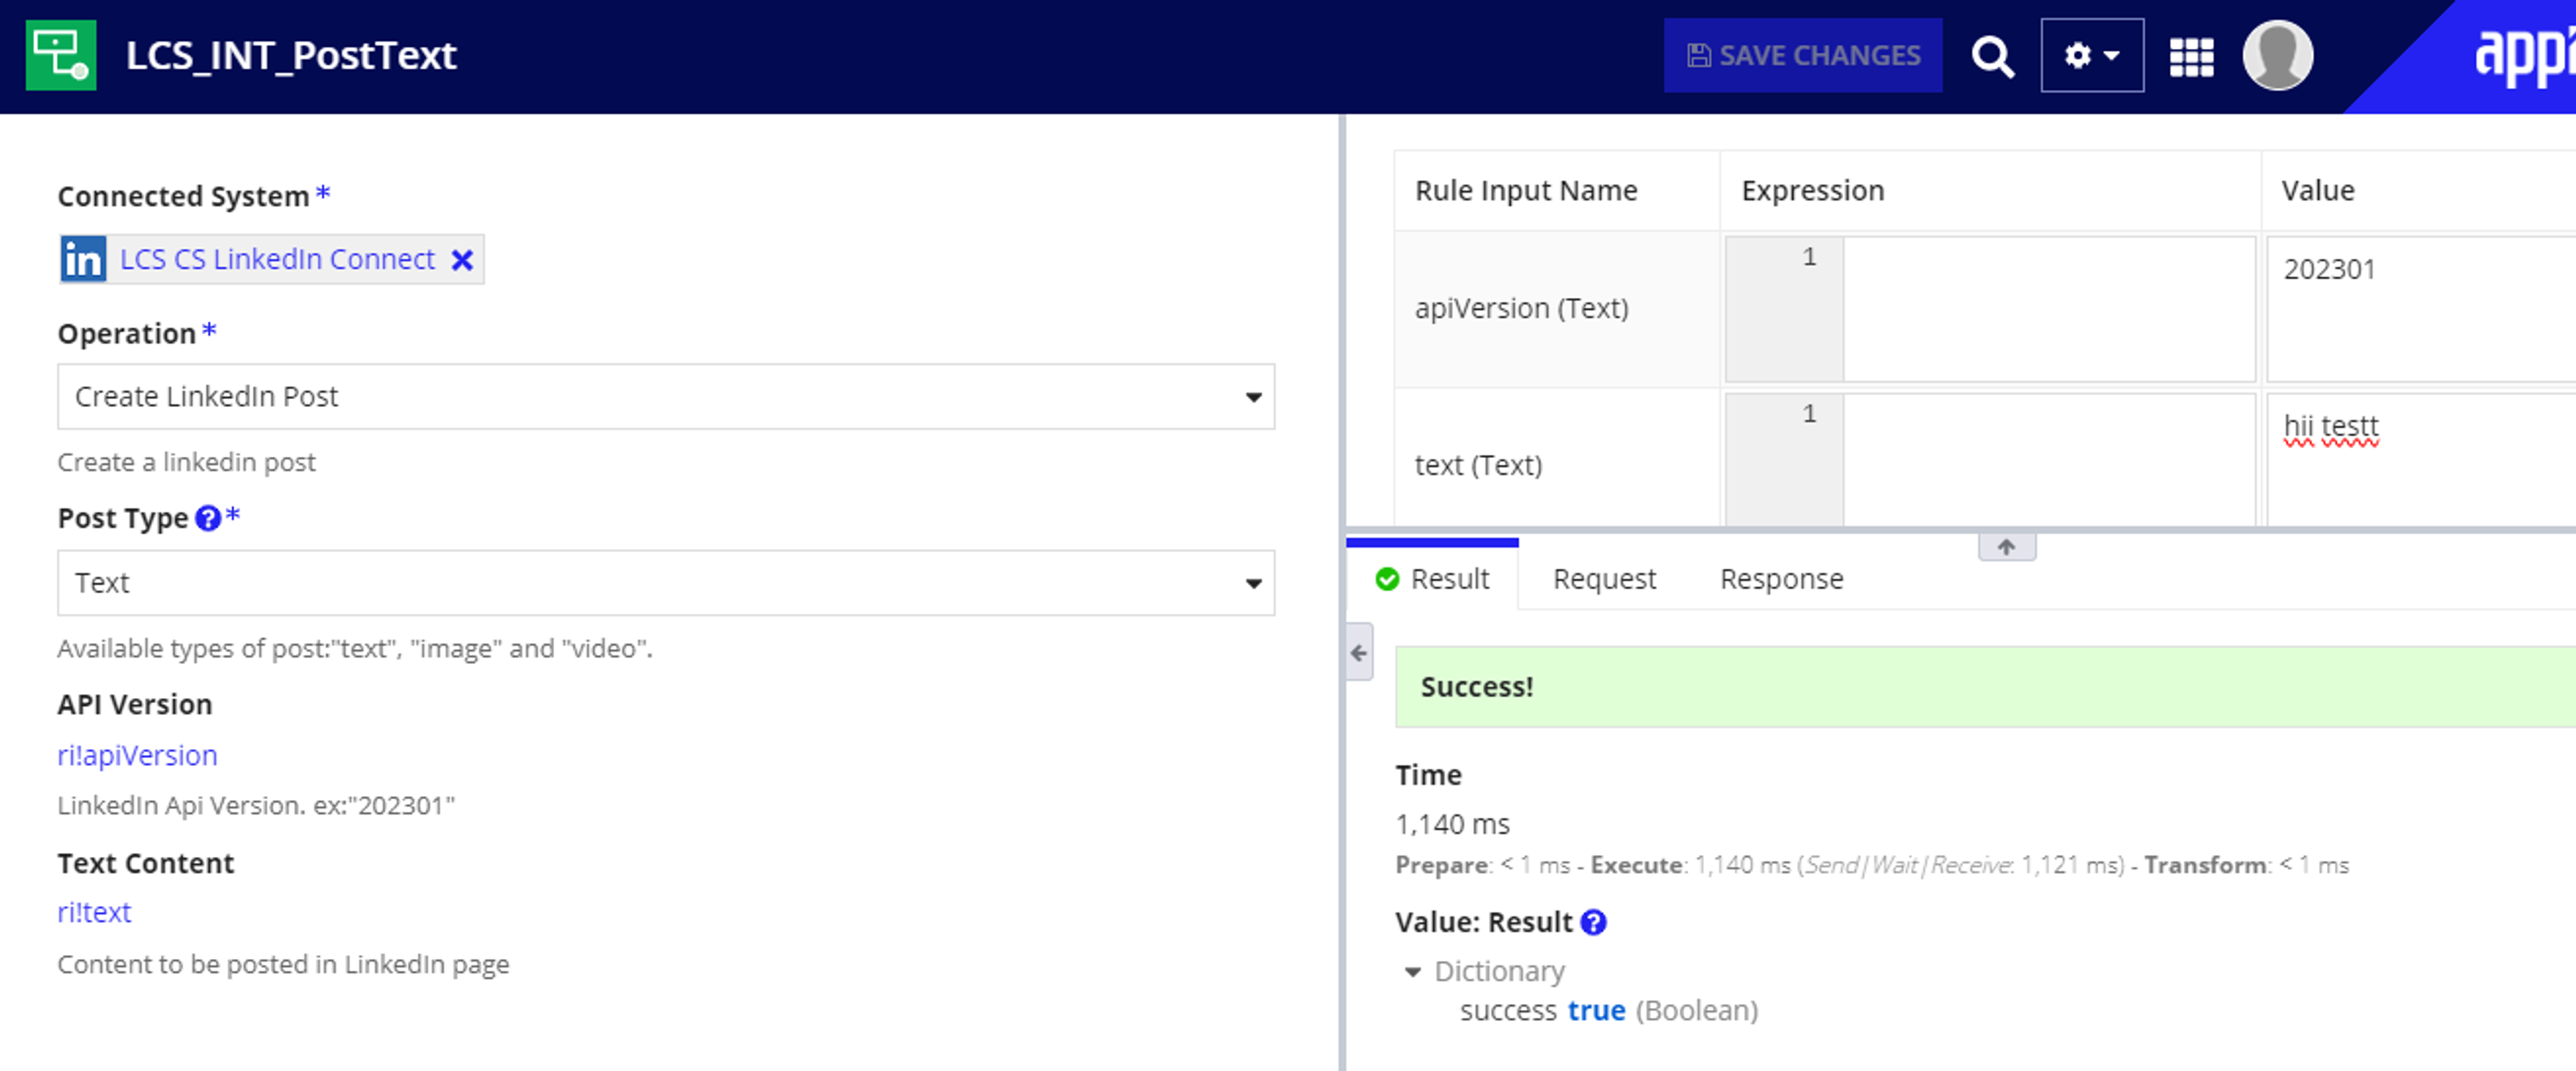The height and width of the screenshot is (1071, 2576).
Task: Click the Appian logo
Action: pos(2524,56)
